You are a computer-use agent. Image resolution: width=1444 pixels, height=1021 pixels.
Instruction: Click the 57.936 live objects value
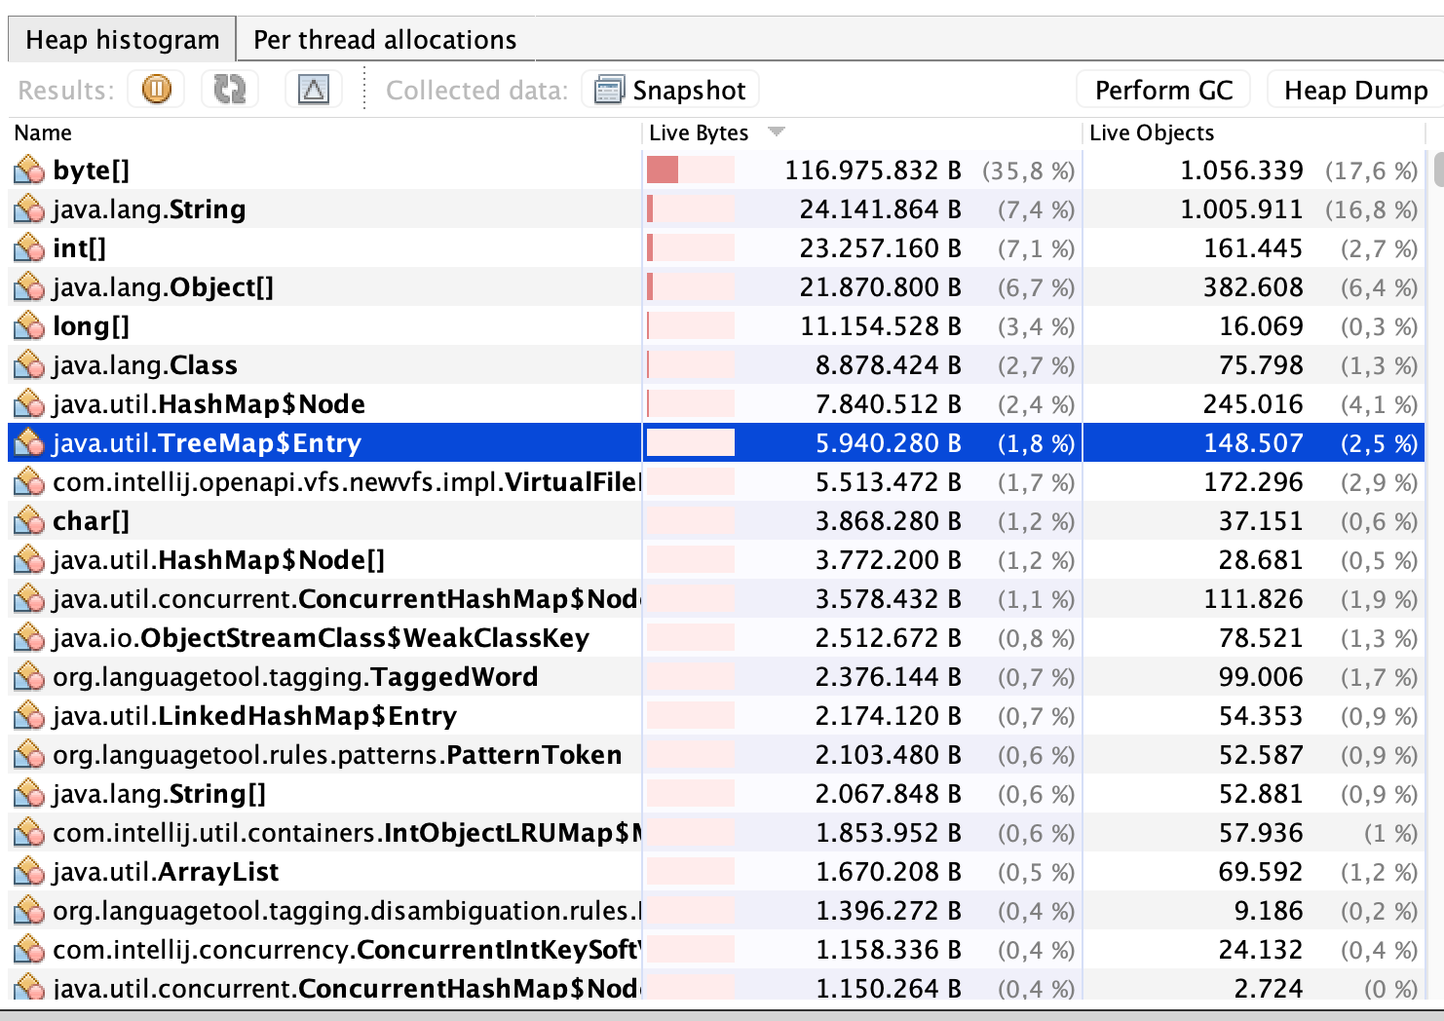[x=1261, y=833]
